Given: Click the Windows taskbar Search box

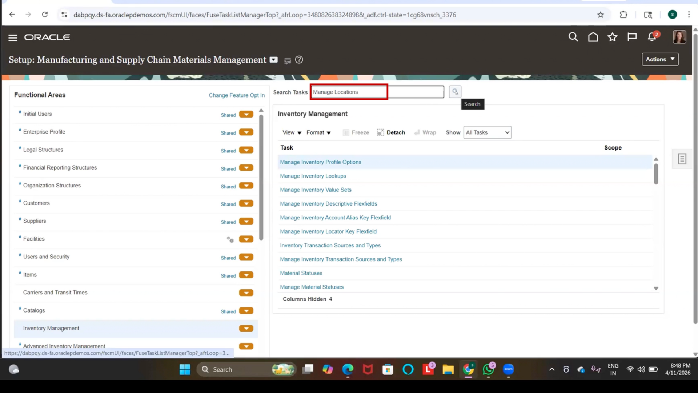Looking at the screenshot, I should click(246, 369).
